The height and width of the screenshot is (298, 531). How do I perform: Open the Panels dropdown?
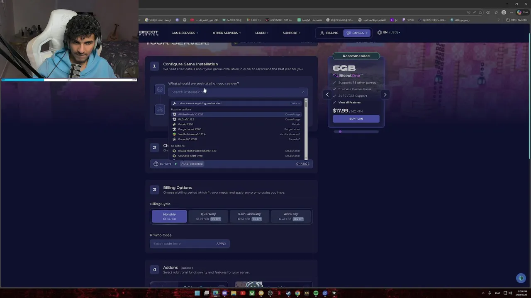(357, 33)
